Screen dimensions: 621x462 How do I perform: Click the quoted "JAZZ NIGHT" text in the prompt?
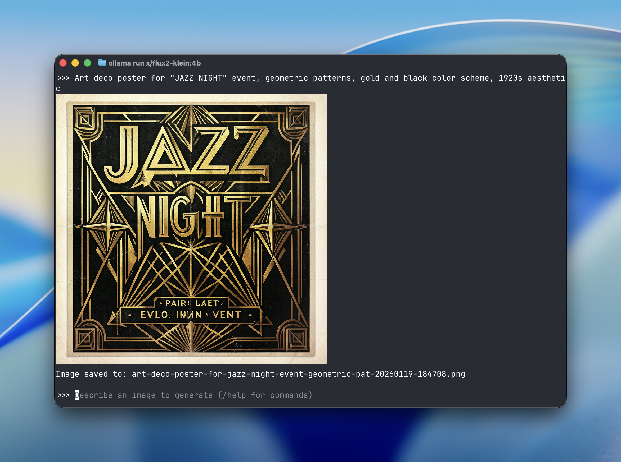tap(198, 78)
